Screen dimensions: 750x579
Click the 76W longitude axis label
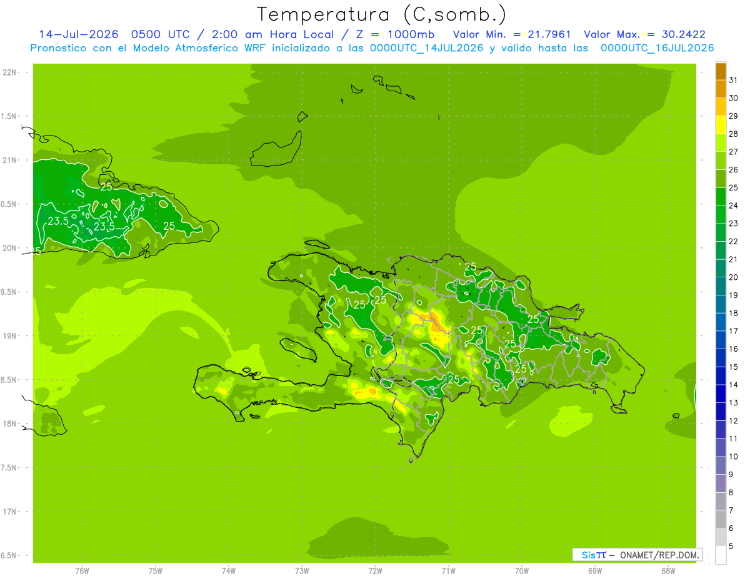pos(82,571)
